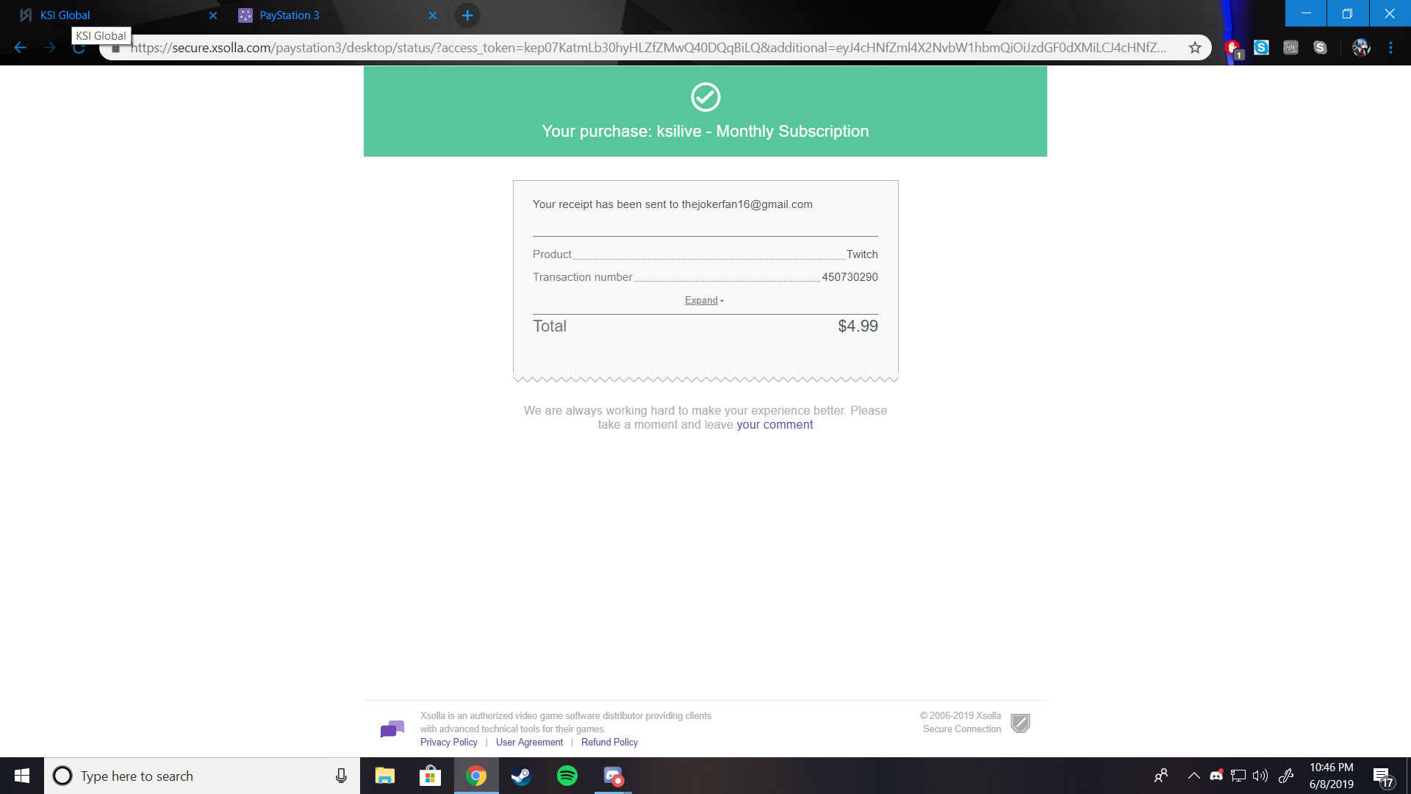Close the KSI Global tab
The height and width of the screenshot is (794, 1411).
click(x=213, y=15)
